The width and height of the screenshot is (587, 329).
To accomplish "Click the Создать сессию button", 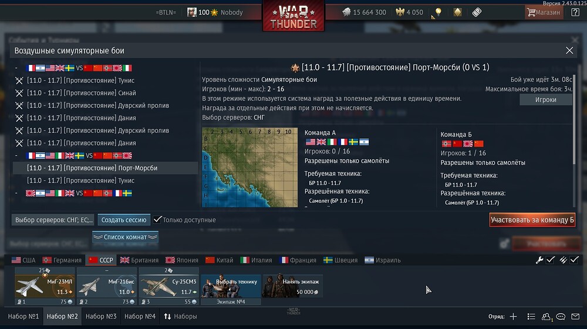I will tap(124, 220).
